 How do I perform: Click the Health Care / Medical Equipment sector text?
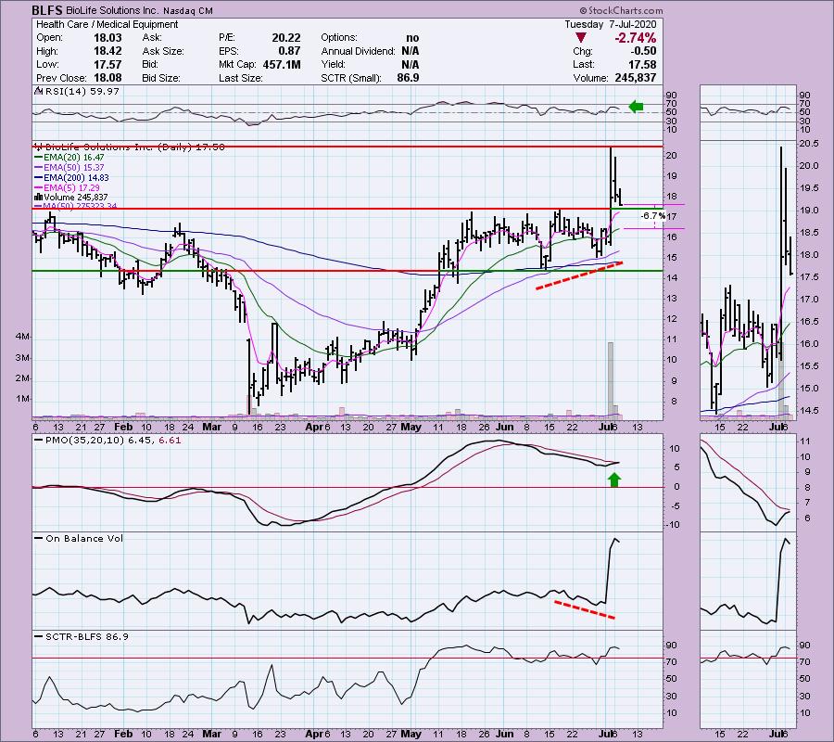pyautogui.click(x=107, y=24)
